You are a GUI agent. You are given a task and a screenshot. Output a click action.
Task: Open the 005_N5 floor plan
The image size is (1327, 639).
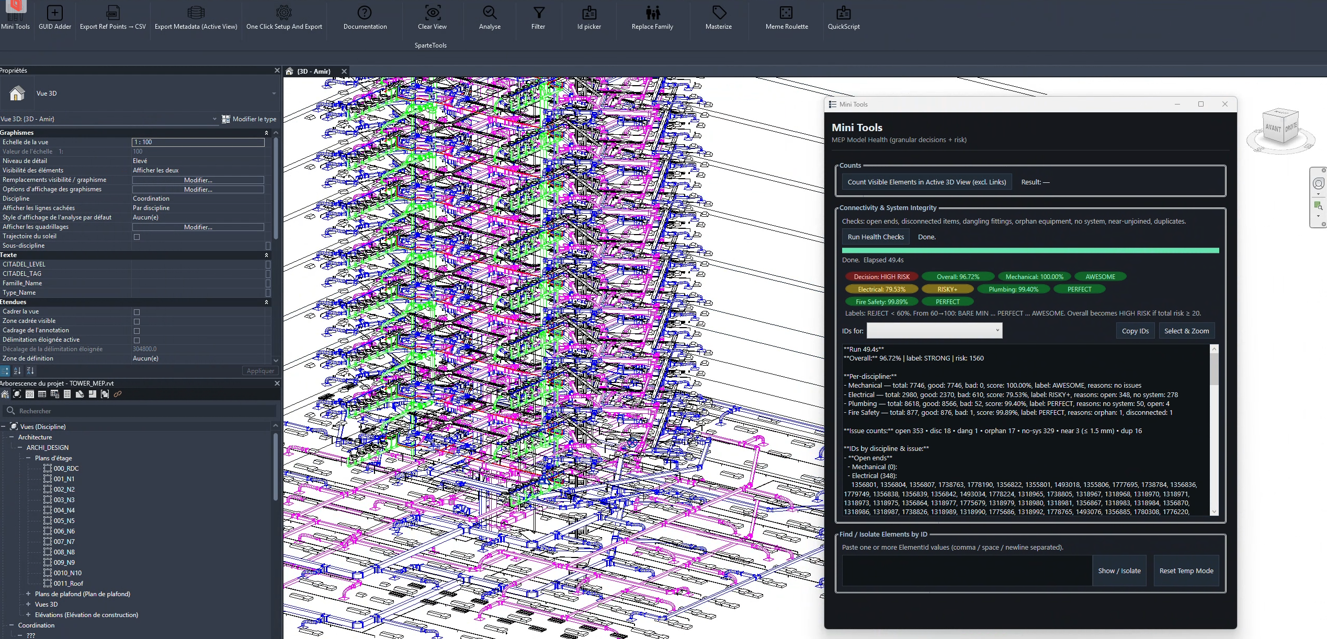64,521
